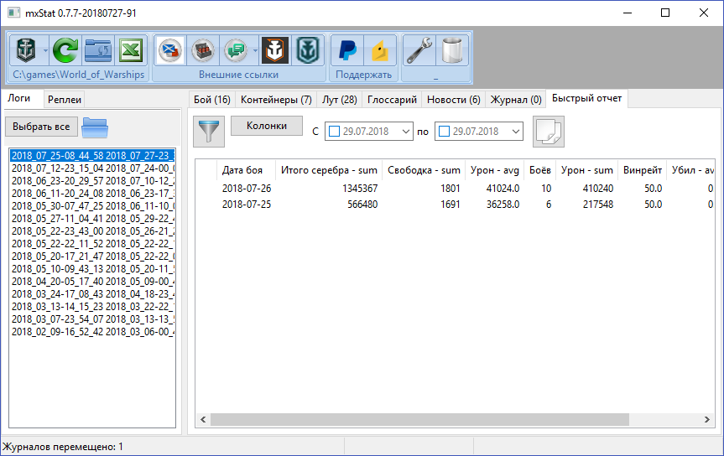Click the Колонки button

click(x=267, y=126)
